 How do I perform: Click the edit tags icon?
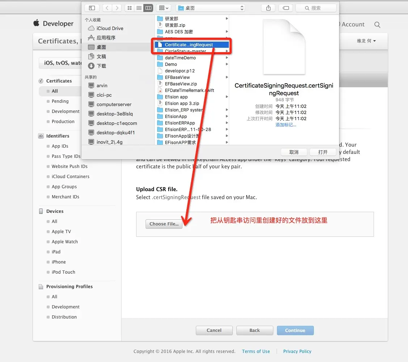286,8
